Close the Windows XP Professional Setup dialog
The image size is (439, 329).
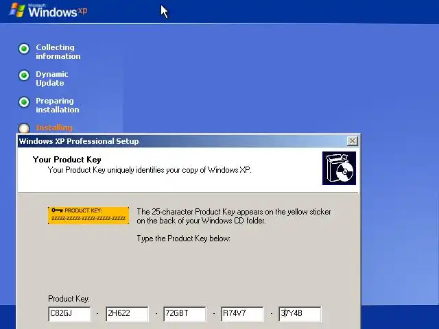tap(352, 141)
